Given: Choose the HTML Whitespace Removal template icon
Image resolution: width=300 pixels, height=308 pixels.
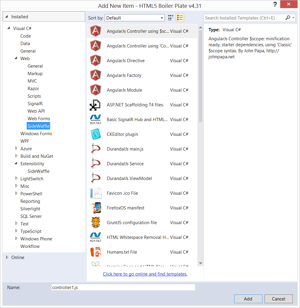Looking at the screenshot, I should pyautogui.click(x=95, y=237).
